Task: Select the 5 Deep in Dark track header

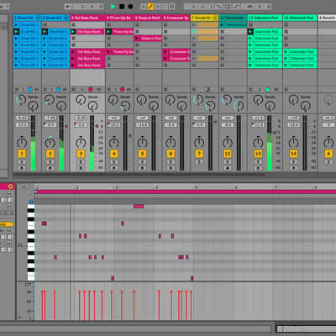Action: (148, 18)
